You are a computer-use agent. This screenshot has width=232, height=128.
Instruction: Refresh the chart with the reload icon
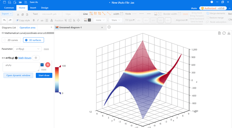pos(224,33)
